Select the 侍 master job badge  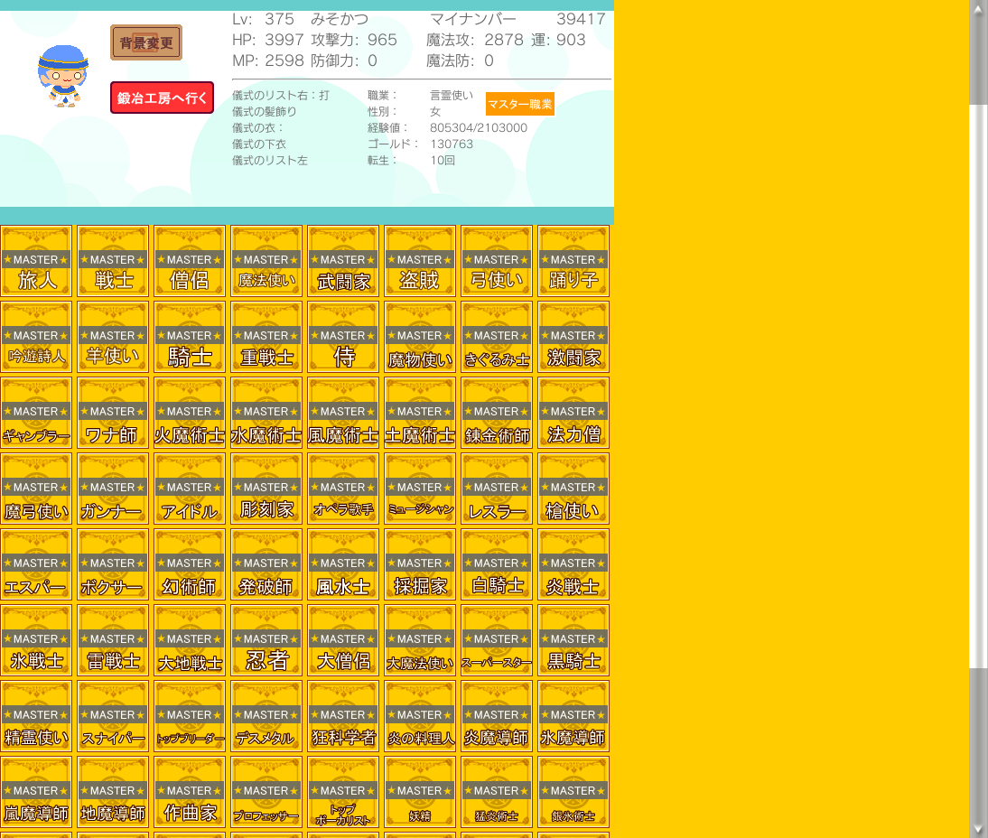[x=343, y=337]
